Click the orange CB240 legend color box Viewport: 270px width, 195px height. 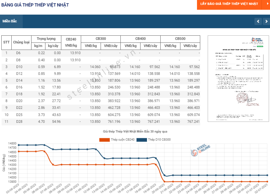104,140
